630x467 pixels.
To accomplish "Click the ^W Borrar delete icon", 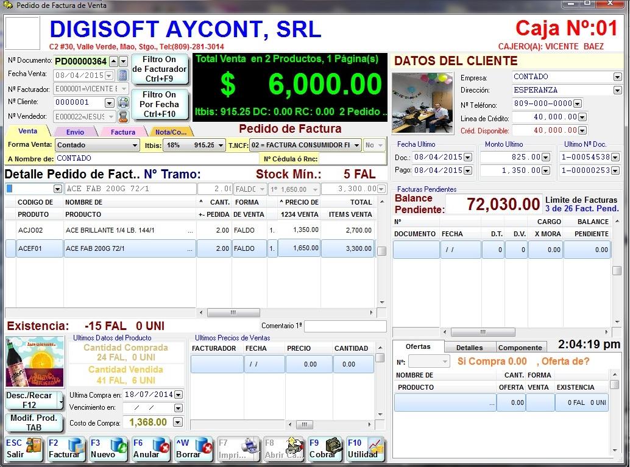I will tap(193, 449).
